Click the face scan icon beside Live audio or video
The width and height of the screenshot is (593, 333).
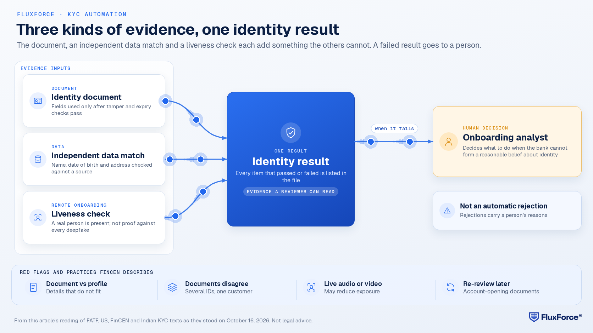pyautogui.click(x=311, y=287)
